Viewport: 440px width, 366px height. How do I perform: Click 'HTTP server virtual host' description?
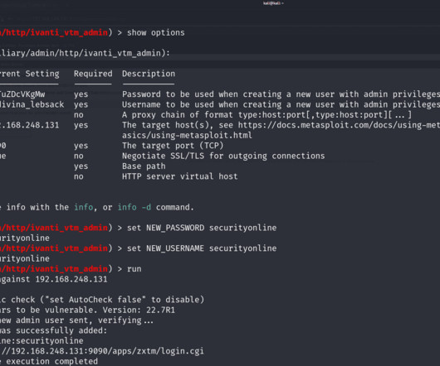179,176
